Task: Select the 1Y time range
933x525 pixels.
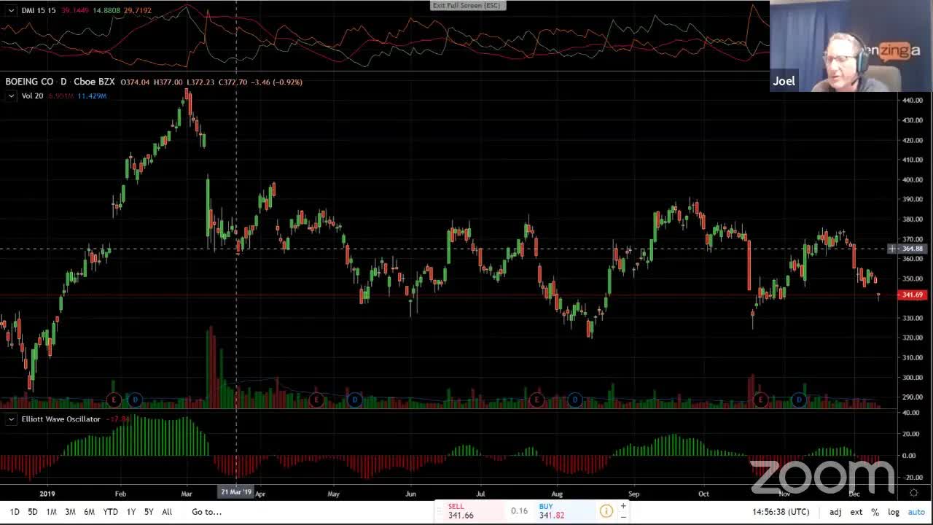Action: pos(131,512)
